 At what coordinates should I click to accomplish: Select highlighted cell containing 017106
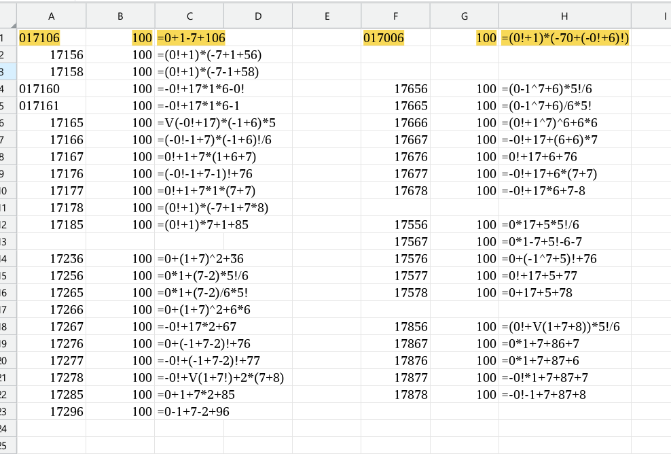52,38
